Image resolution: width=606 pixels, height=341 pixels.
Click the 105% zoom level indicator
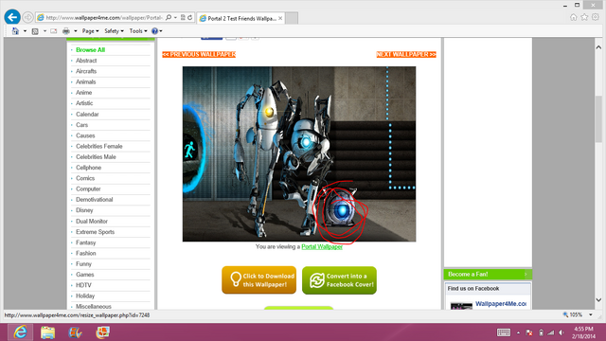pos(573,315)
